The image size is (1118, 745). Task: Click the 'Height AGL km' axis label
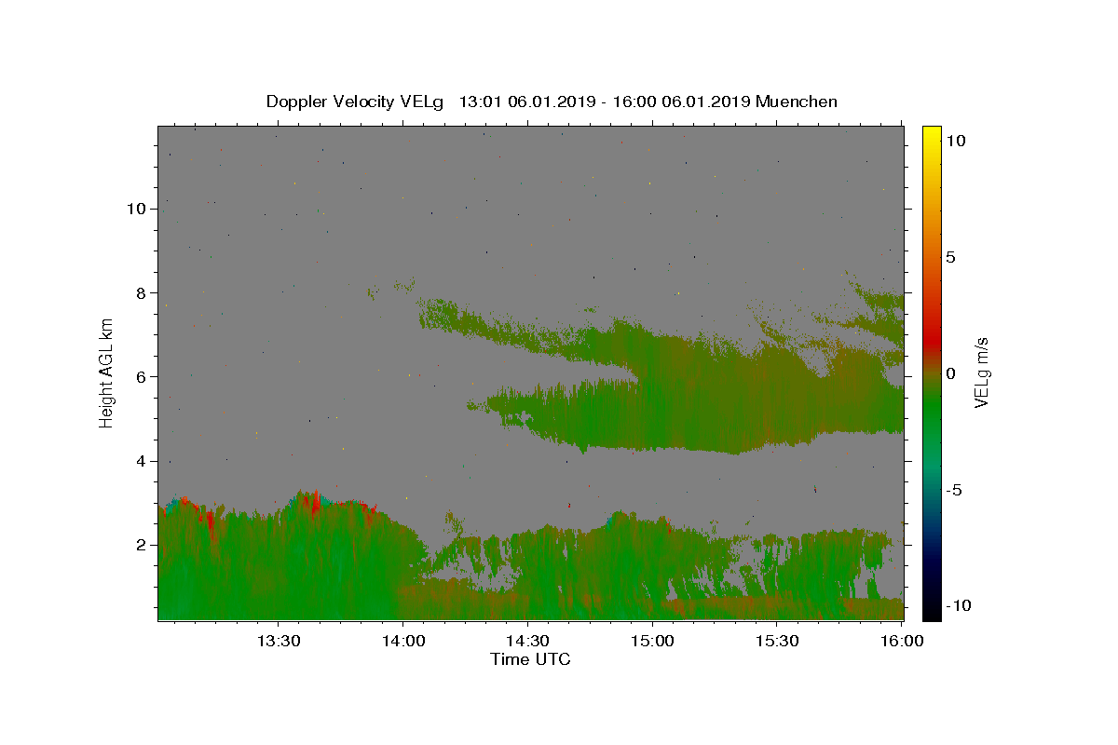(107, 372)
